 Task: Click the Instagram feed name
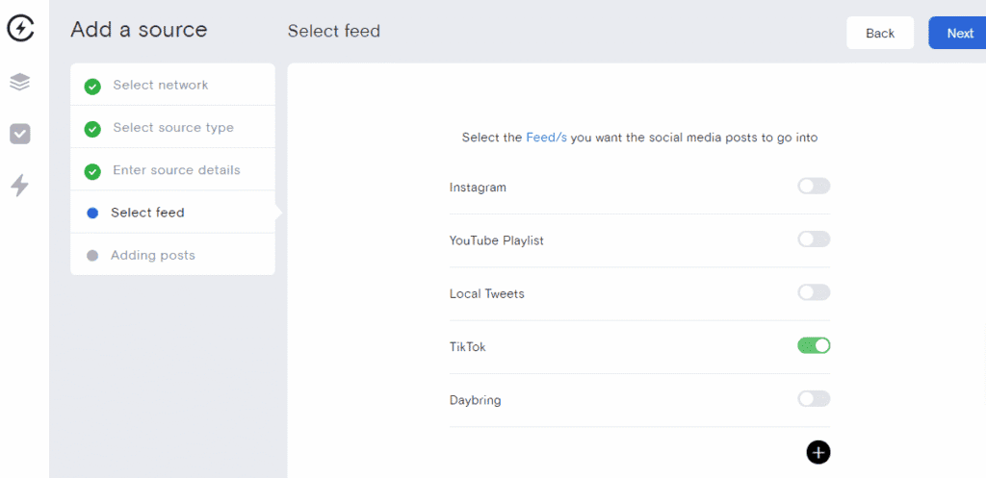pos(478,188)
